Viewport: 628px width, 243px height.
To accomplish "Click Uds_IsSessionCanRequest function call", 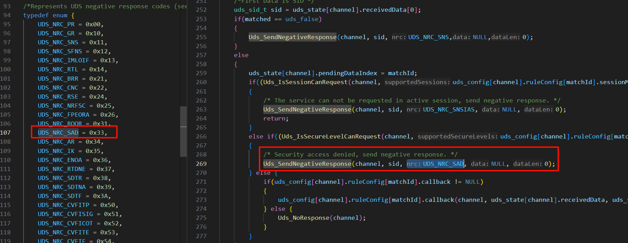I will [305, 82].
